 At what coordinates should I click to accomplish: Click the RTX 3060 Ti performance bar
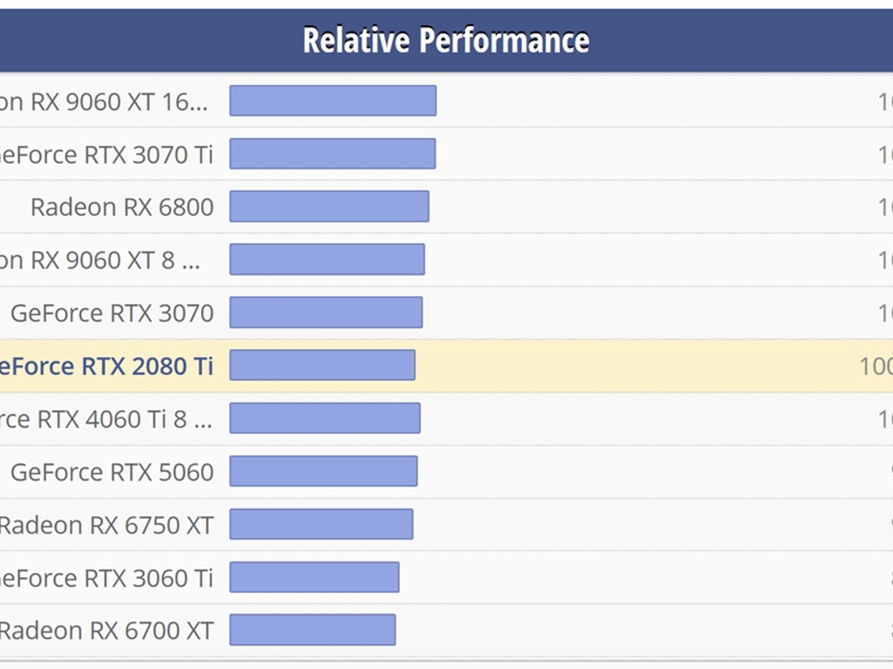point(314,577)
